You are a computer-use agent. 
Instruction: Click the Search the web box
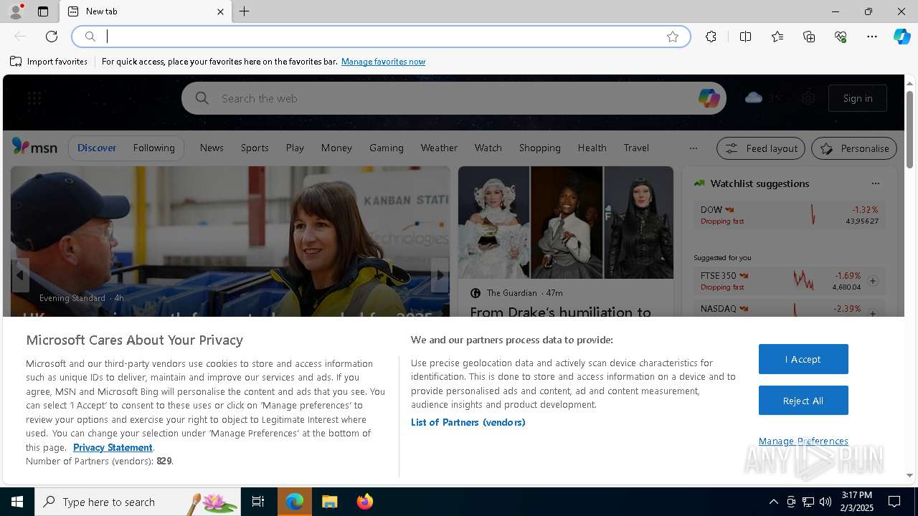click(x=453, y=98)
